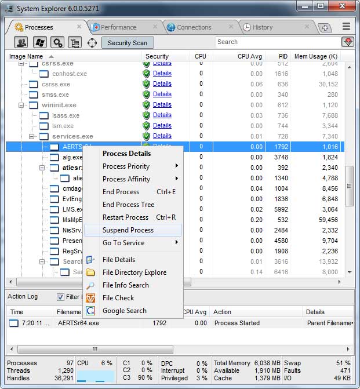Sort by the Mem Usage (K) column
Viewport: 360px width, 389px height.
pos(315,56)
